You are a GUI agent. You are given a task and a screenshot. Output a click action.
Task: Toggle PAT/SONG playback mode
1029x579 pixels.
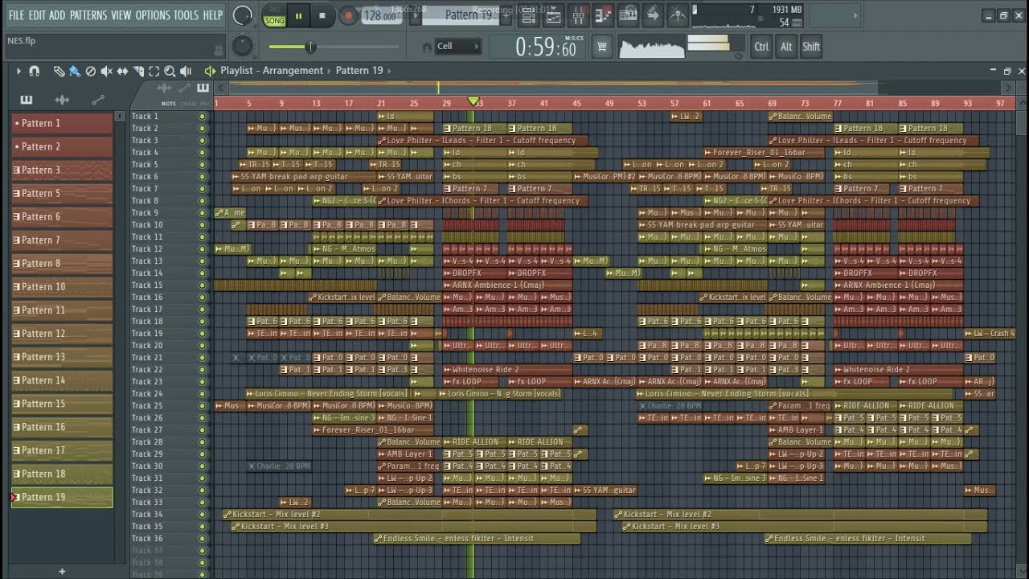click(275, 15)
